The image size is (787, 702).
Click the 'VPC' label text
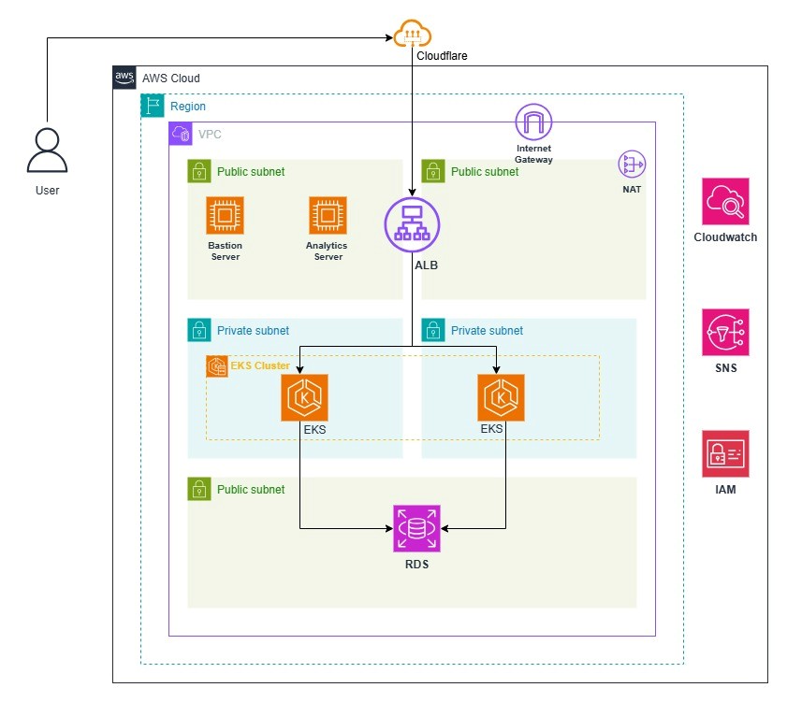(210, 135)
